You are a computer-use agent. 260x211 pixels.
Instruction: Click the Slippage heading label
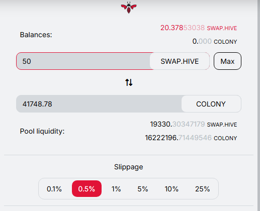(129, 167)
